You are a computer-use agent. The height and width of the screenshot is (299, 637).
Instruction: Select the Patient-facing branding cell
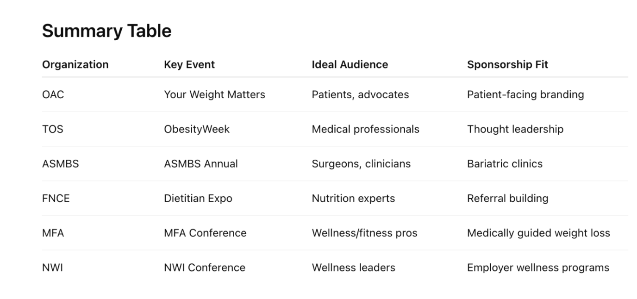point(525,94)
